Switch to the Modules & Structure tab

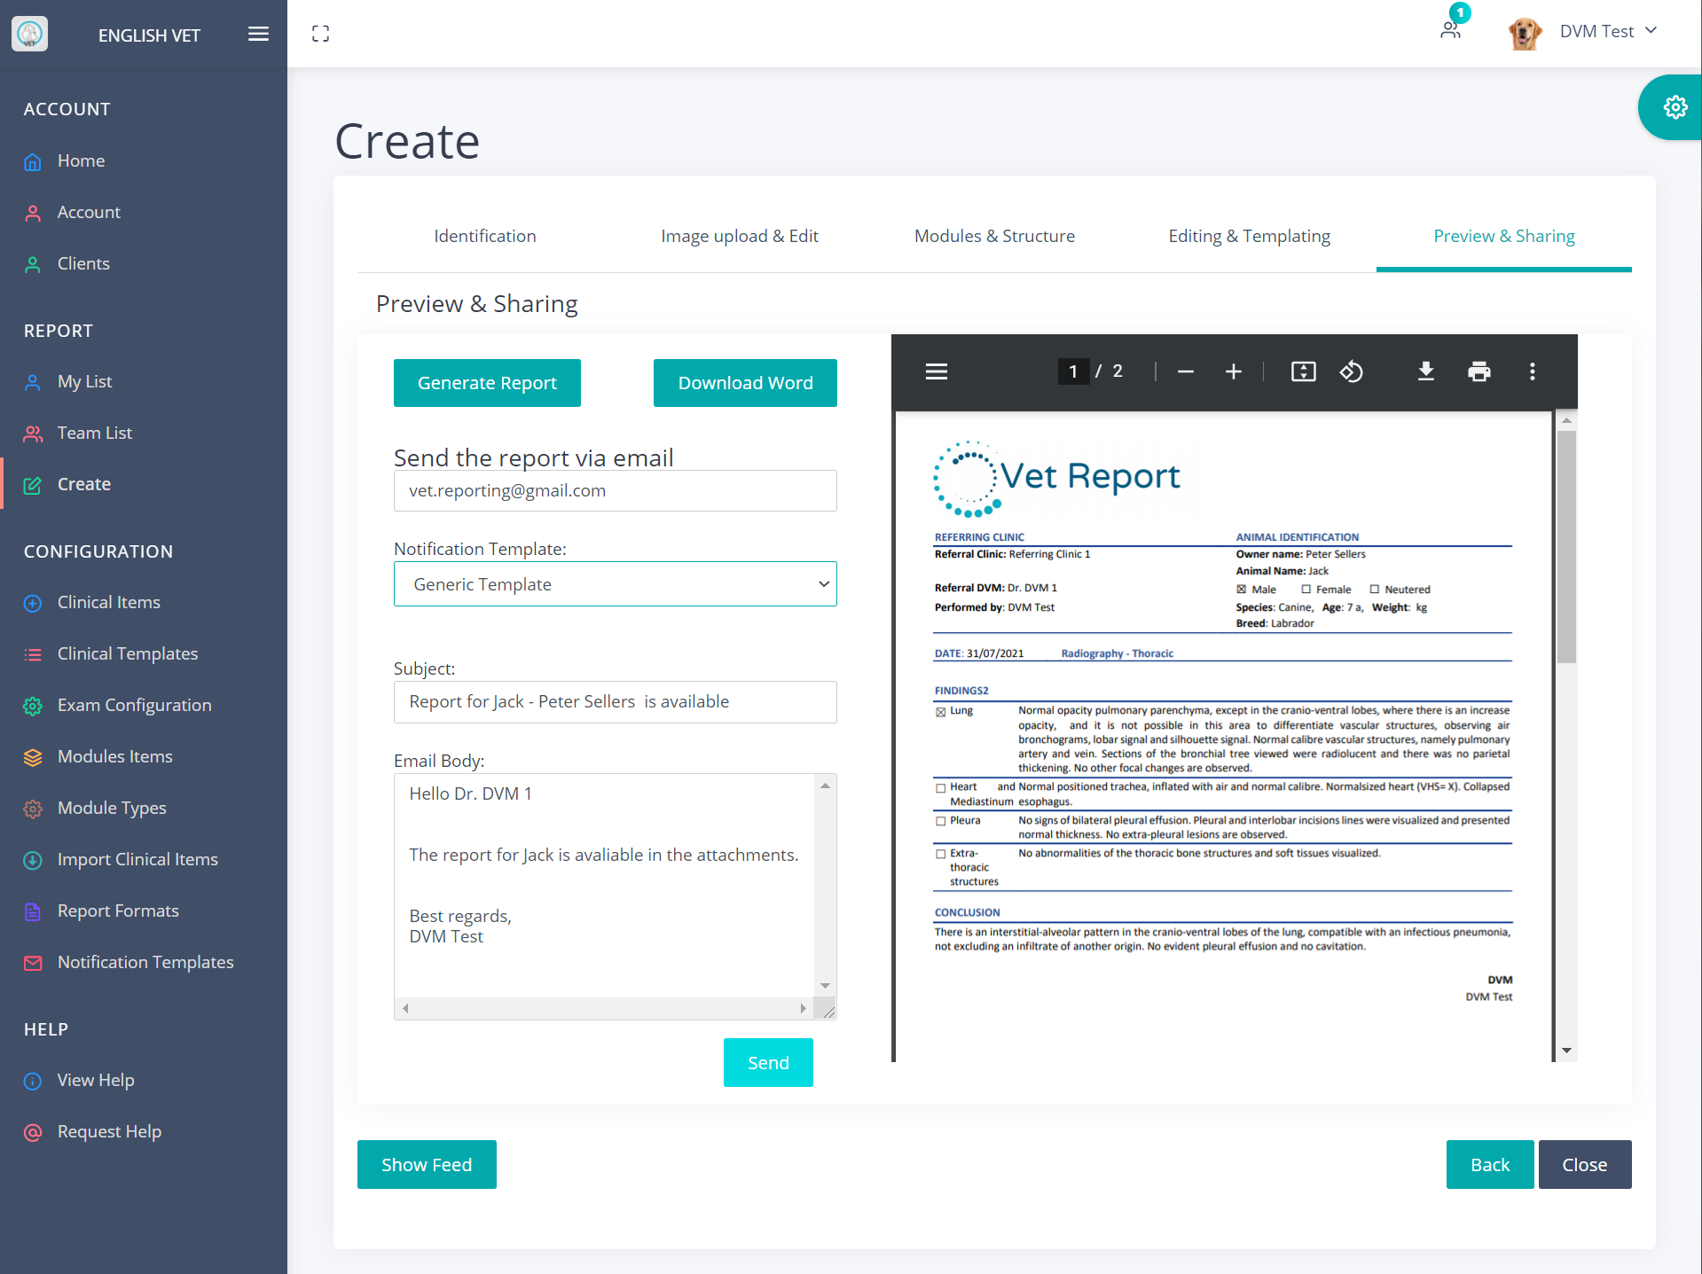[x=993, y=236]
